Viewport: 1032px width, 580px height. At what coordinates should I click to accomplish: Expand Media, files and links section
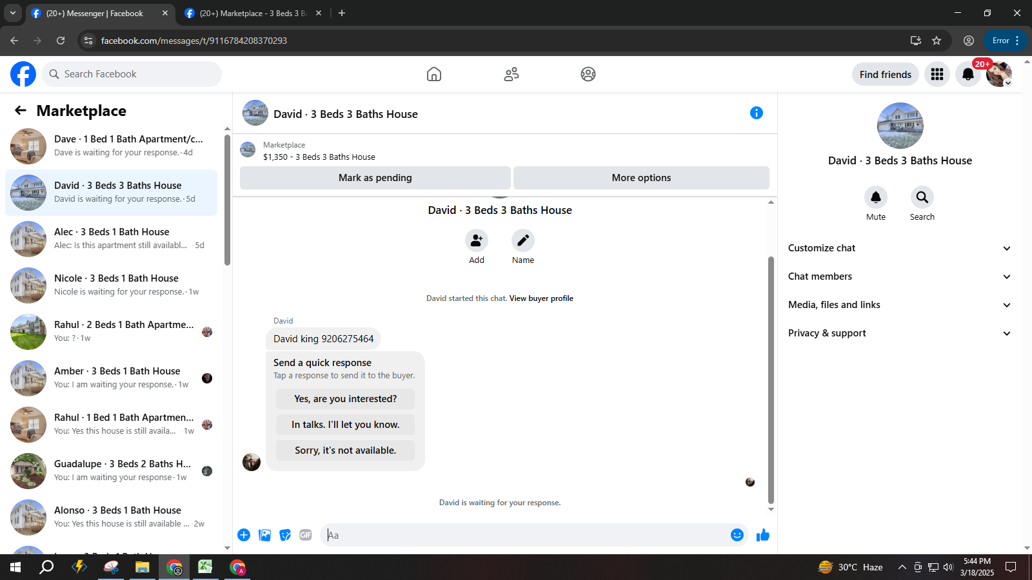[x=900, y=305]
